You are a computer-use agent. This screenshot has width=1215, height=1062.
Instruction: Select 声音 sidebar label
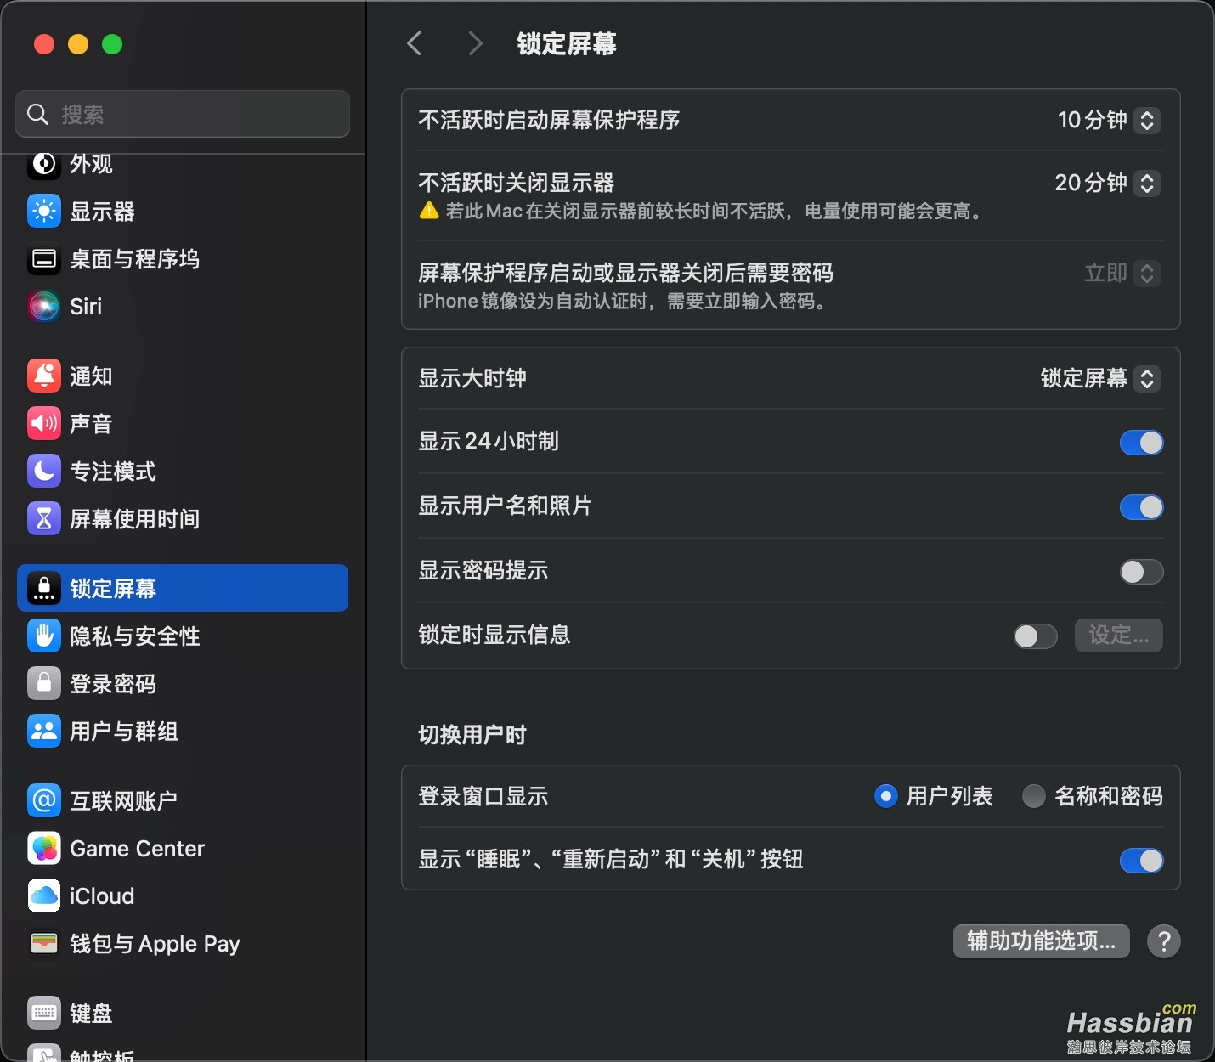pos(91,424)
